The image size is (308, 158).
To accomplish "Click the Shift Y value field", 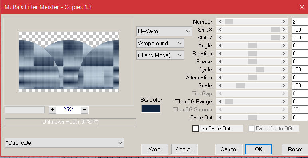I will (300, 38).
